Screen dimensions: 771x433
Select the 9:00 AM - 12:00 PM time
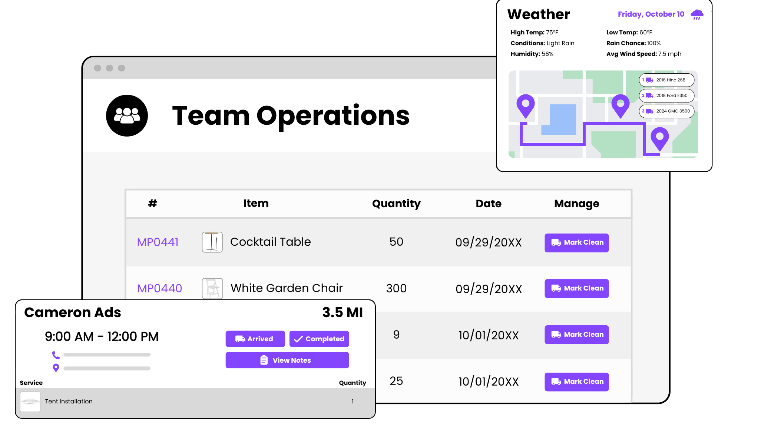coord(102,336)
